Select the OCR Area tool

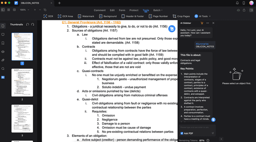point(65,16)
